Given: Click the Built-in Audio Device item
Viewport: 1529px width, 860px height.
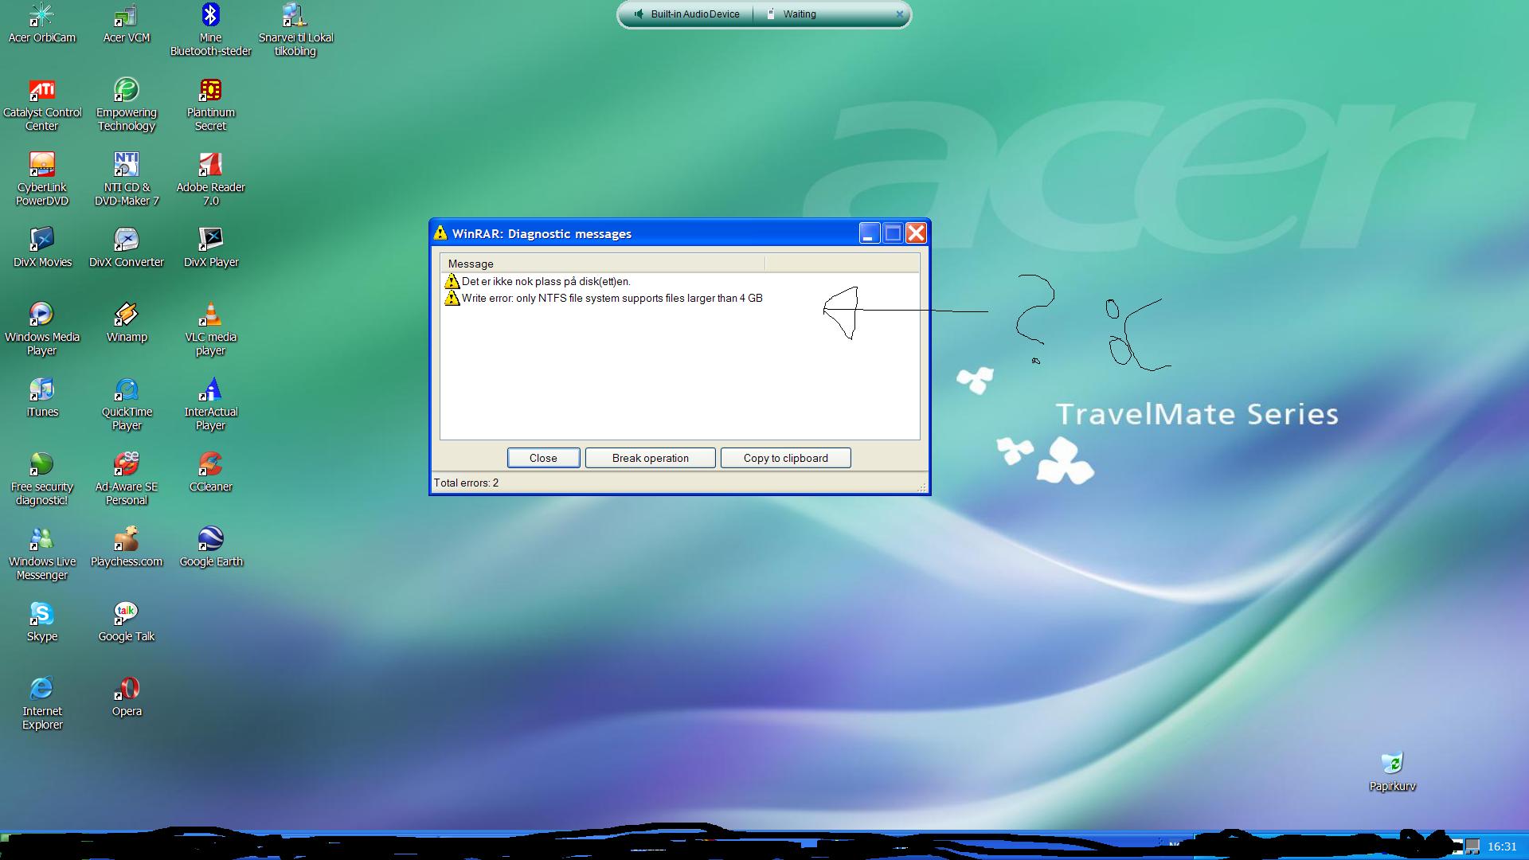Looking at the screenshot, I should point(686,14).
